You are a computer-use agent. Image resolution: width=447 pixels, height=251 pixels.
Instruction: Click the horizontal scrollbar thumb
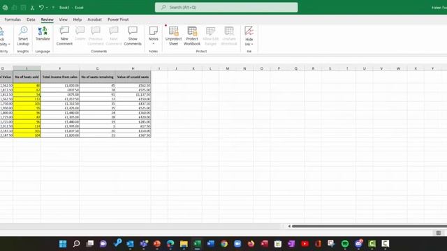tap(369, 226)
